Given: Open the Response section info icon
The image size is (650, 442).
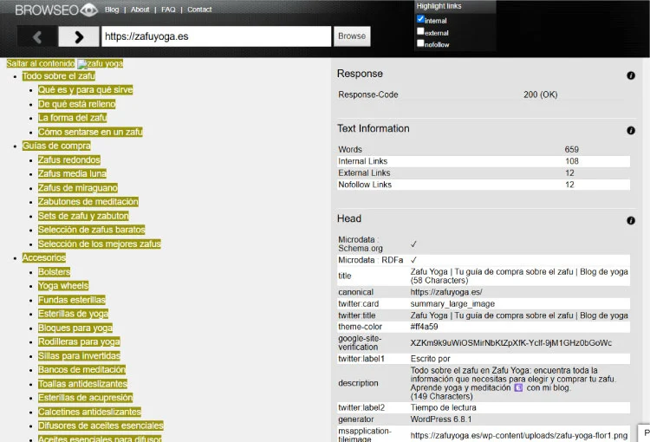Looking at the screenshot, I should 631,75.
